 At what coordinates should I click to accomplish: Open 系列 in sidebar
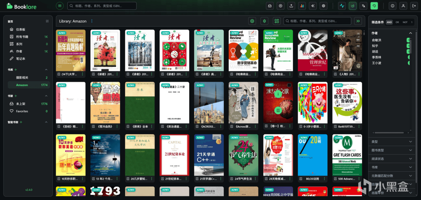pyautogui.click(x=29, y=44)
